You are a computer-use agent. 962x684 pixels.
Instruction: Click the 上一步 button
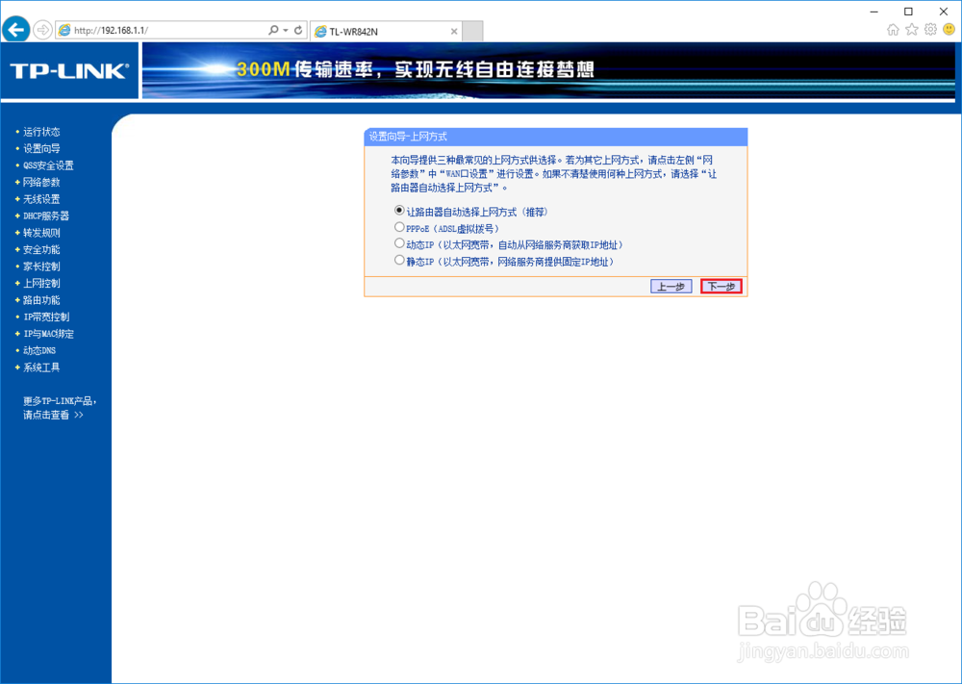(x=671, y=287)
